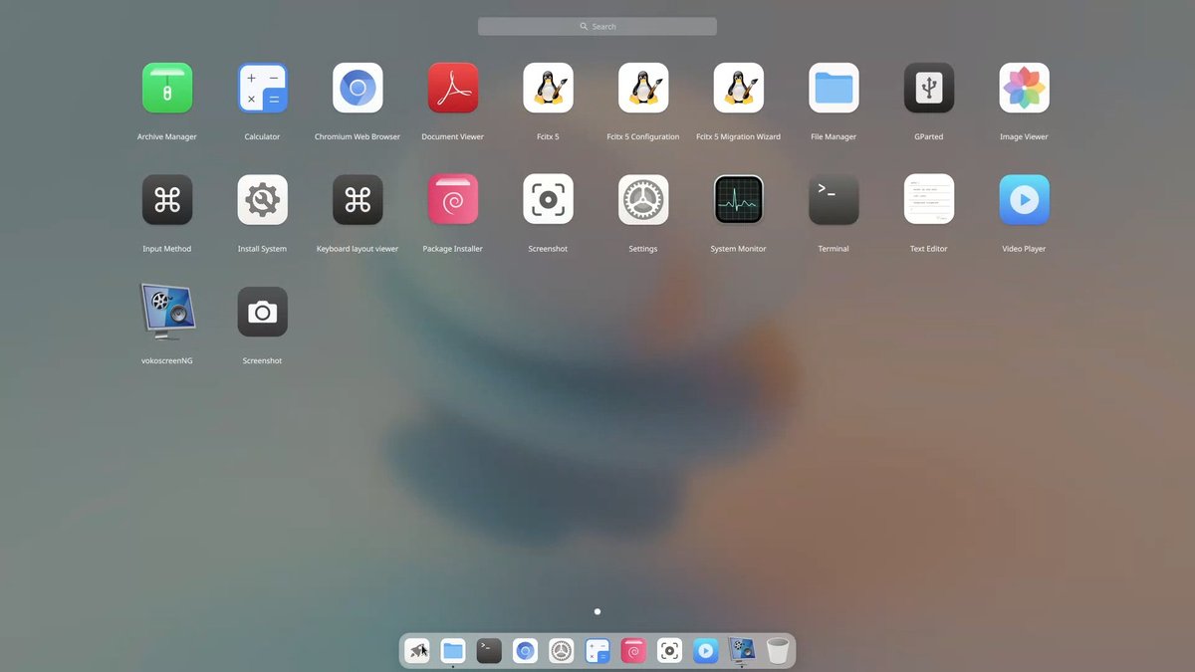Image resolution: width=1195 pixels, height=672 pixels.
Task: Open the settings gear in the dock
Action: [562, 651]
